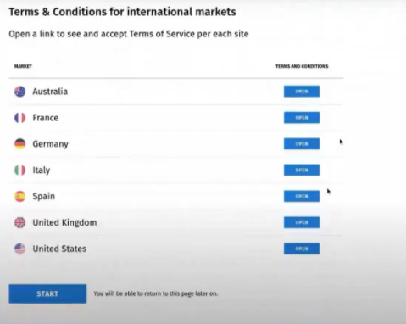Open Terms and Conditions for Germany

(x=302, y=143)
